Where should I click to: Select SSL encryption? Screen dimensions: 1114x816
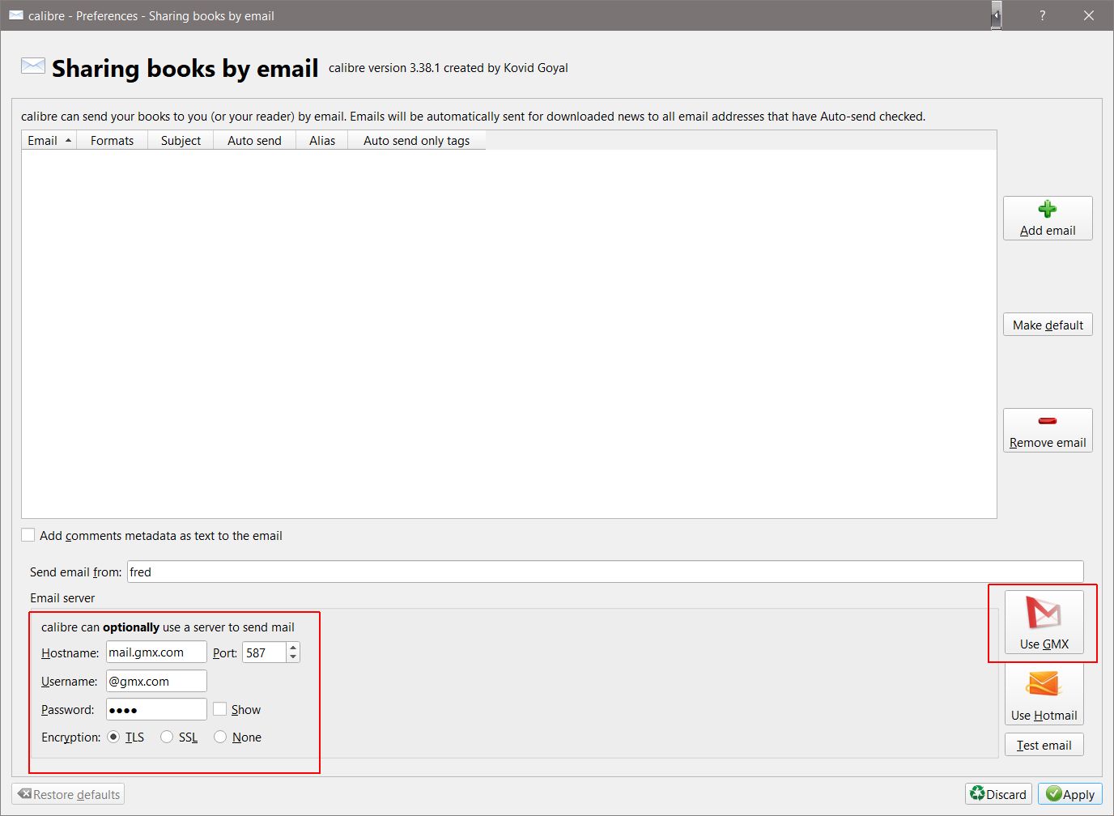coord(167,737)
